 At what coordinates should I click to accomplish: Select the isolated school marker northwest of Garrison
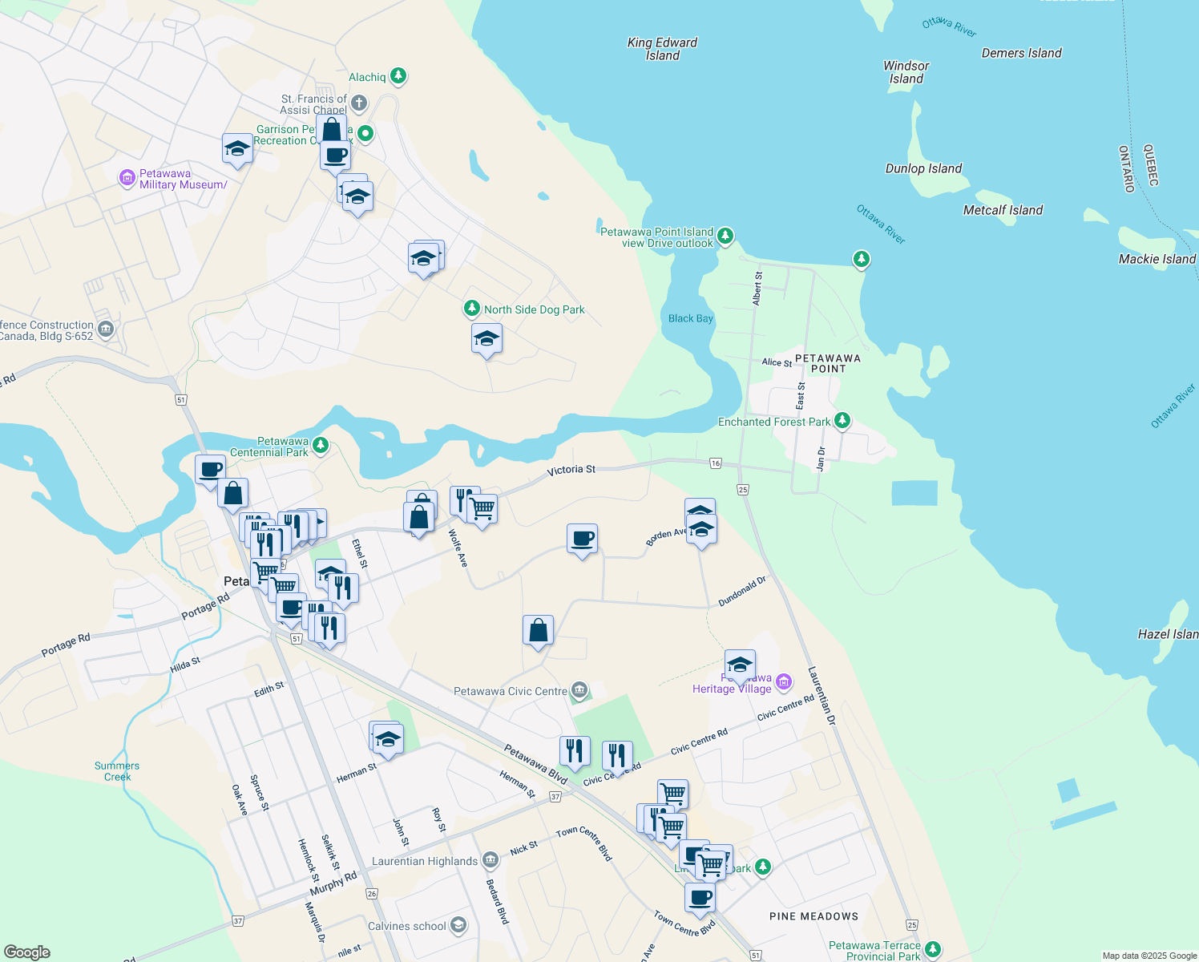237,149
